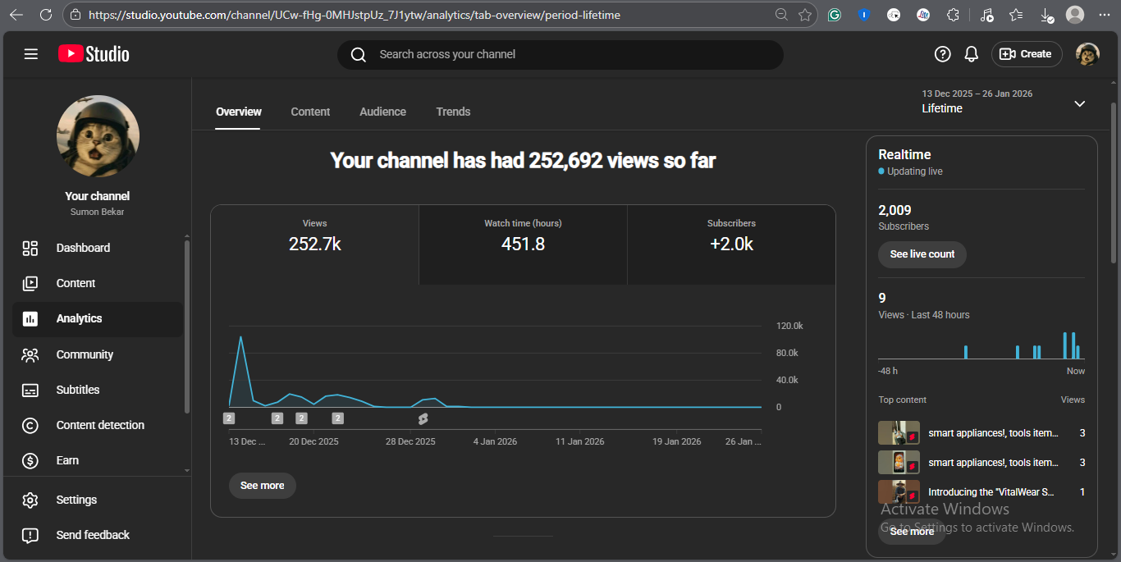Open Dashboard from the sidebar
This screenshot has height=562, width=1121.
pyautogui.click(x=83, y=248)
